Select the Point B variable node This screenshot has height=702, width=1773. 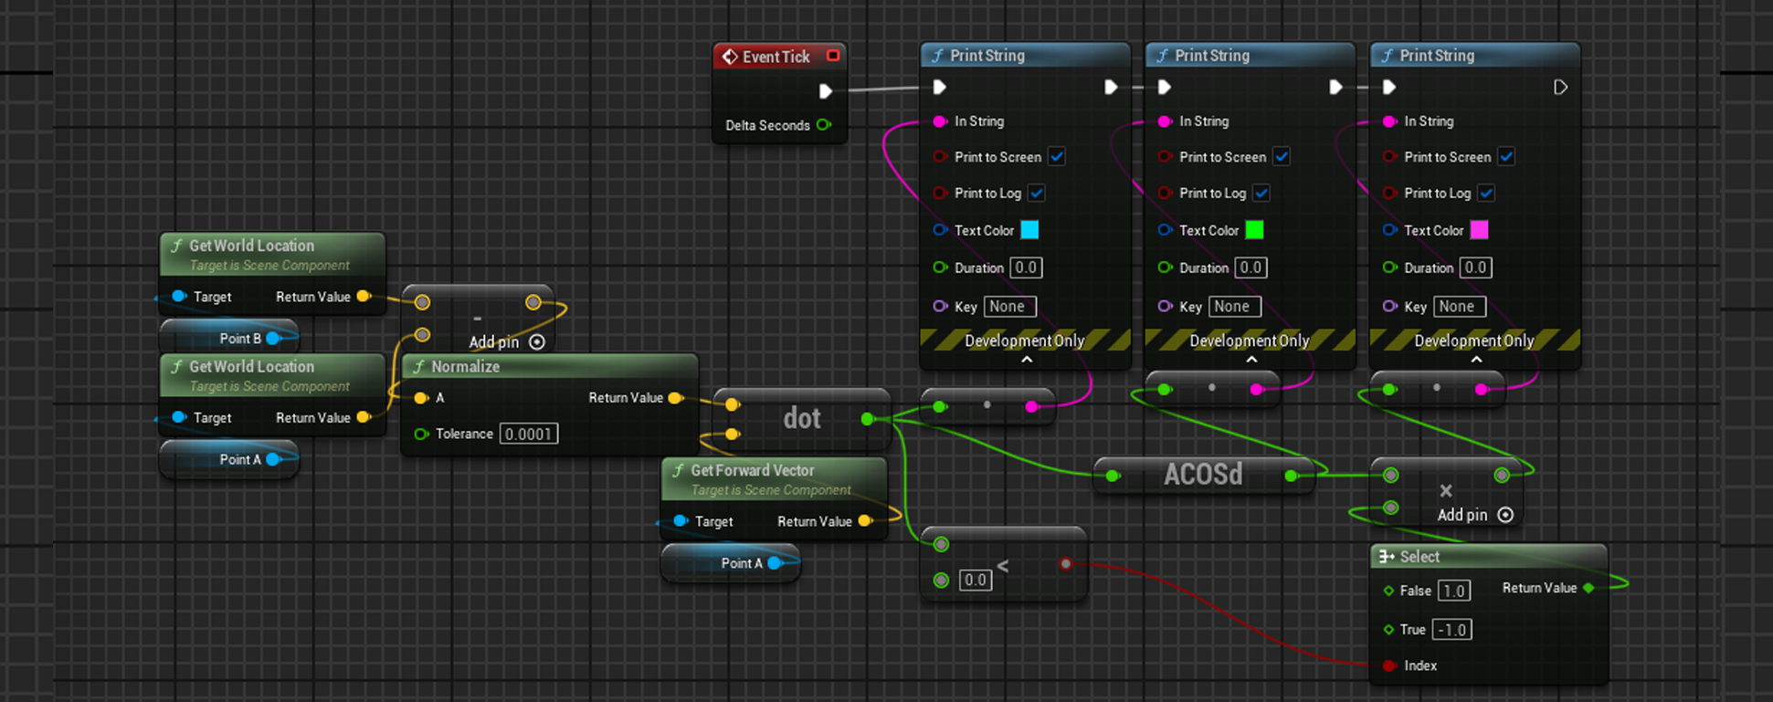(229, 339)
